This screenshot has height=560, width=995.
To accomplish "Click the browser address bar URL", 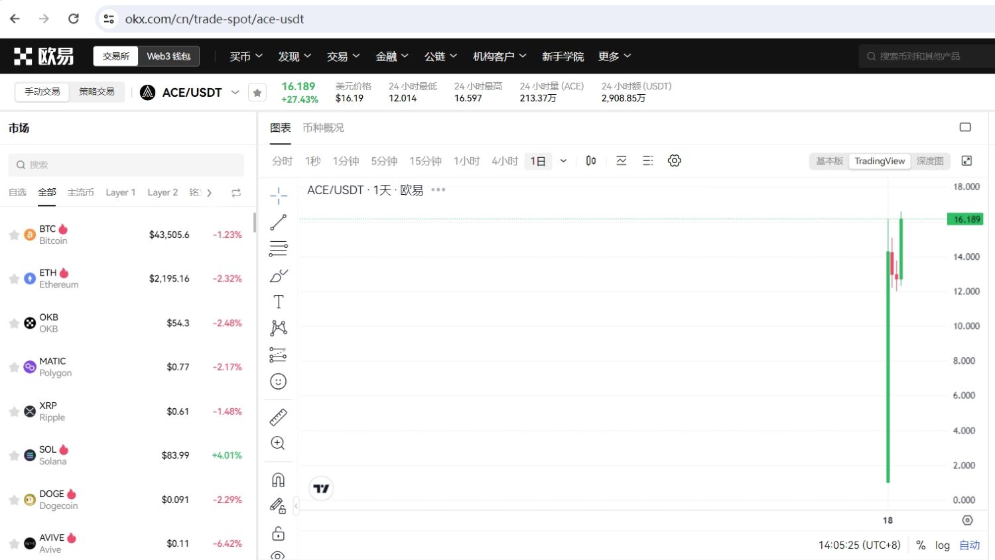I will click(x=214, y=19).
